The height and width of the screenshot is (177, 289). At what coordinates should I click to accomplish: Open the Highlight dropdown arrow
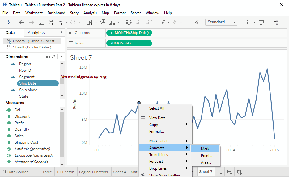(x=168, y=23)
